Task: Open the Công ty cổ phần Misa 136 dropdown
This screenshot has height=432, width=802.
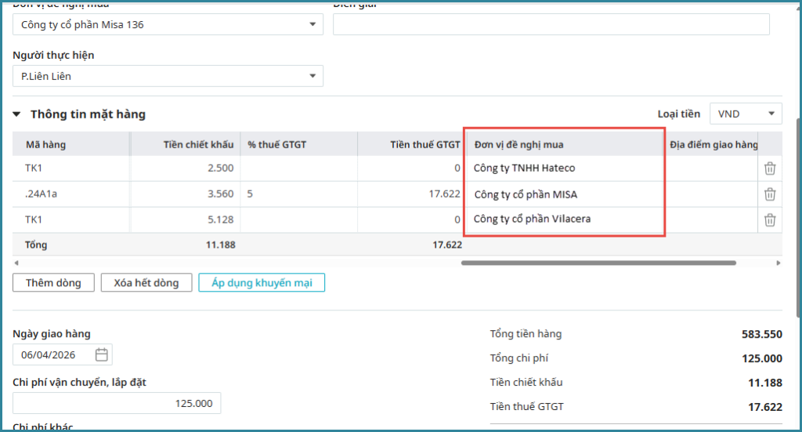Action: pyautogui.click(x=168, y=24)
